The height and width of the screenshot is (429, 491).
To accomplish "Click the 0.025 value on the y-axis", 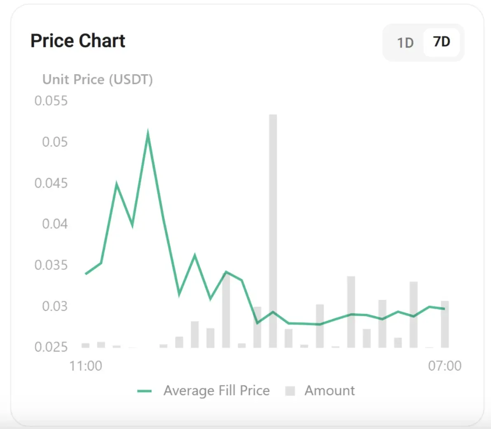I will (x=51, y=347).
